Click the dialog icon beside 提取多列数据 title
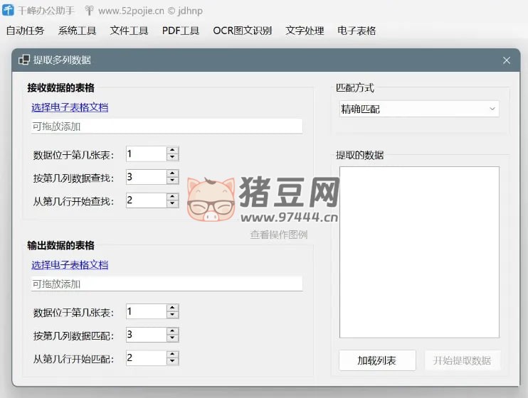Image resolution: width=528 pixels, height=398 pixels. pyautogui.click(x=23, y=60)
